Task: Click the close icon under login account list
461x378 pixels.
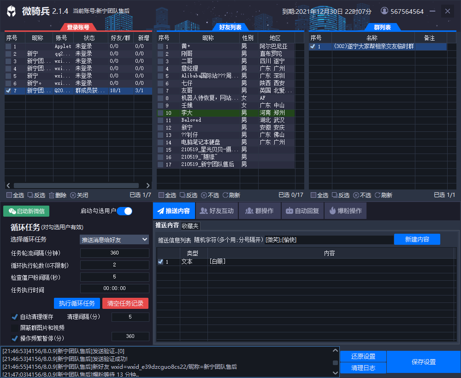Action: [73, 195]
